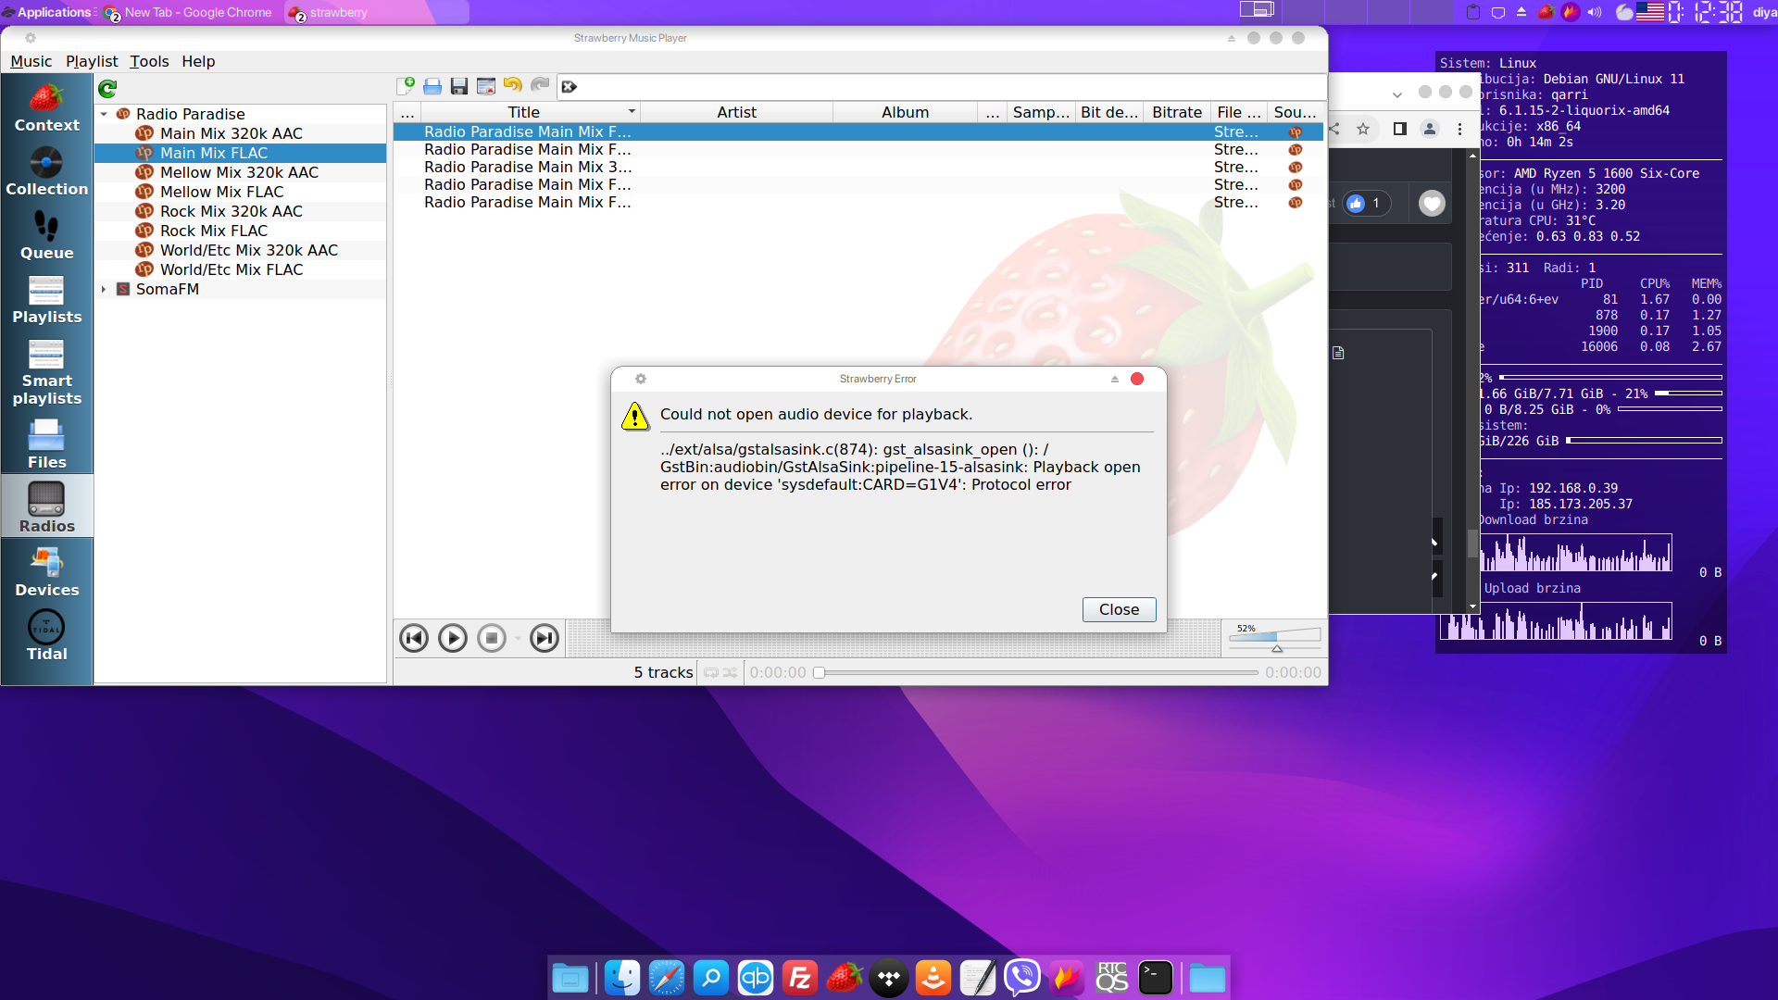This screenshot has height=1000, width=1778.
Task: Click the previous track button
Action: point(414,638)
